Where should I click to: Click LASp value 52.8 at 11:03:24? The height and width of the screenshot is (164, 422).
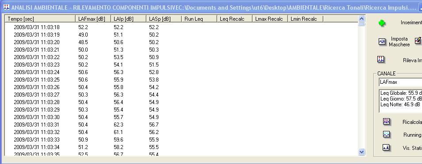click(x=153, y=72)
